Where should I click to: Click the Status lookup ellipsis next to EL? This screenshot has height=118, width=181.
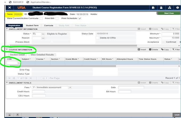(x=43, y=34)
